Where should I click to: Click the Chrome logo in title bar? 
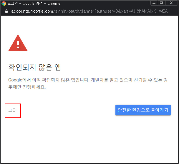click(x=4, y=4)
